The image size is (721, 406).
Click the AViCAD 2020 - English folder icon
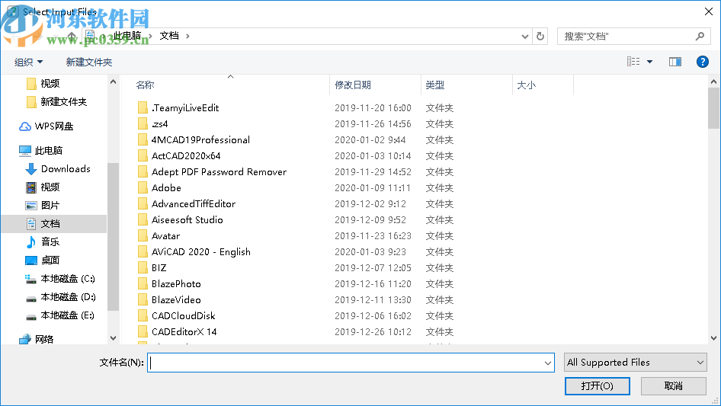[143, 252]
